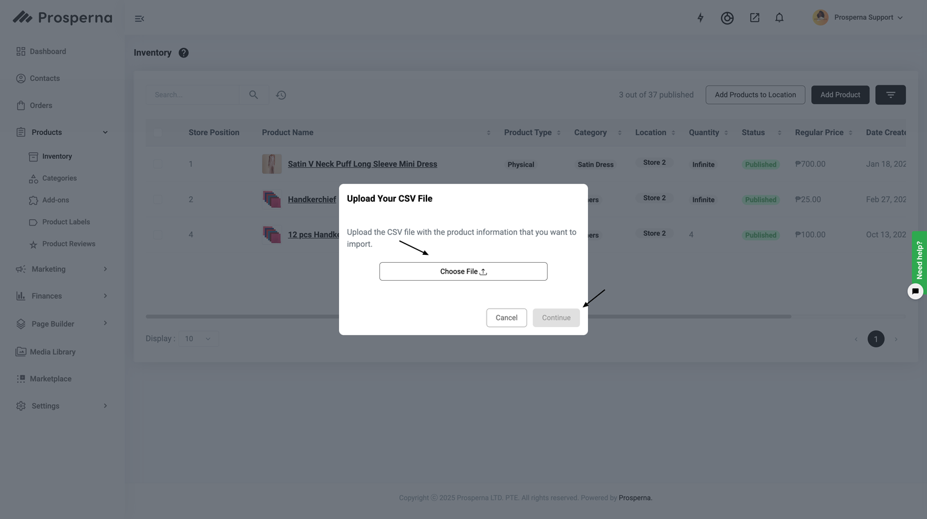Open the Product Reviews submenu item
Viewport: 927px width, 519px height.
(69, 244)
